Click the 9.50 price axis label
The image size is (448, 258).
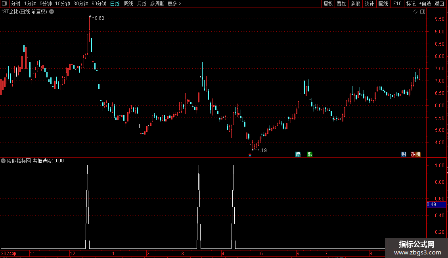coord(439,19)
